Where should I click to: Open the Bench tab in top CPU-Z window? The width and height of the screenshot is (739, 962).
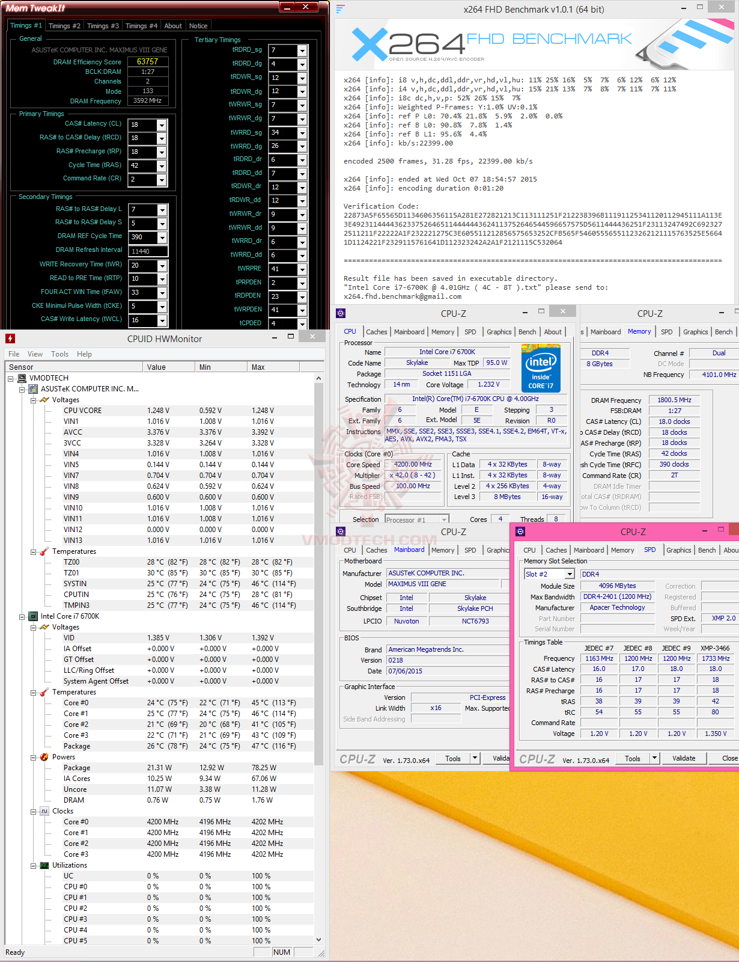[x=527, y=332]
